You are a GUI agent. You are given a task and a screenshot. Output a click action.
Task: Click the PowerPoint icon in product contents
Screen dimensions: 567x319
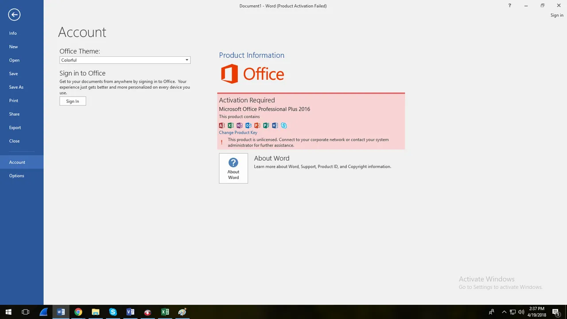257,125
